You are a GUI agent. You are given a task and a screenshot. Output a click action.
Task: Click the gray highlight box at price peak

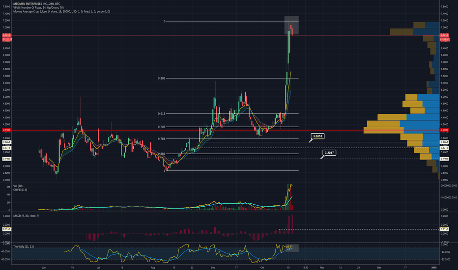291,26
